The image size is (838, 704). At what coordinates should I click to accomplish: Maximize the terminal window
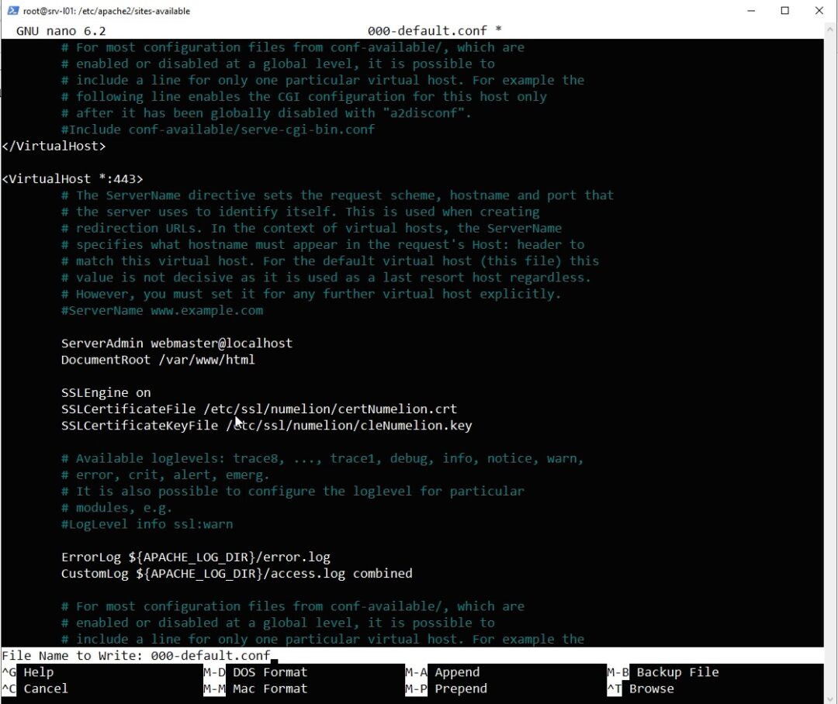(x=784, y=11)
